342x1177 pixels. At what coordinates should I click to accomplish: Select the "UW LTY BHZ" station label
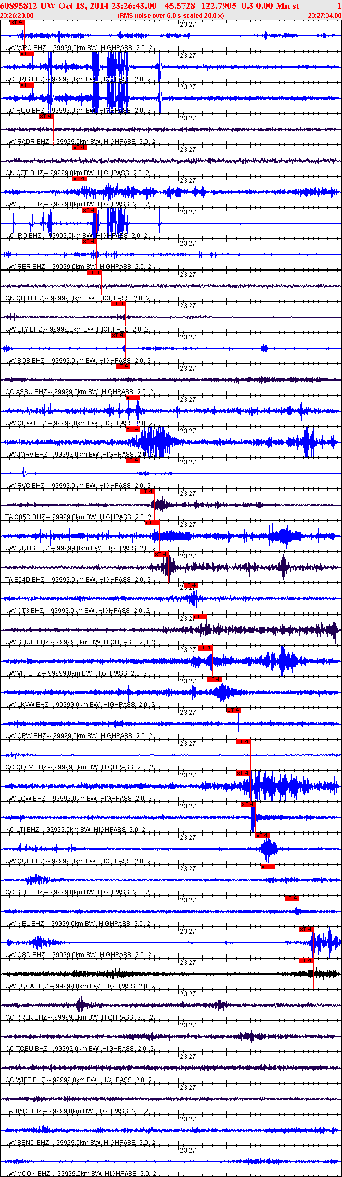(24, 329)
